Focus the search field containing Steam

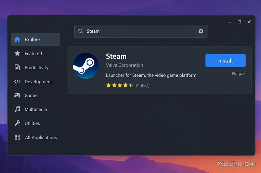[141, 31]
